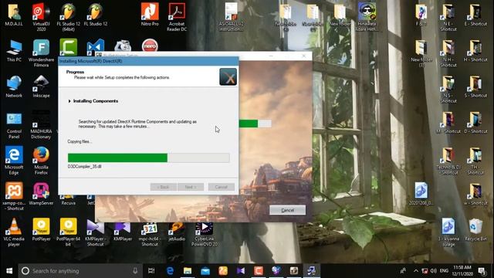The height and width of the screenshot is (278, 494).
Task: Click the disabled Back button in DirectX setup
Action: pos(163,187)
